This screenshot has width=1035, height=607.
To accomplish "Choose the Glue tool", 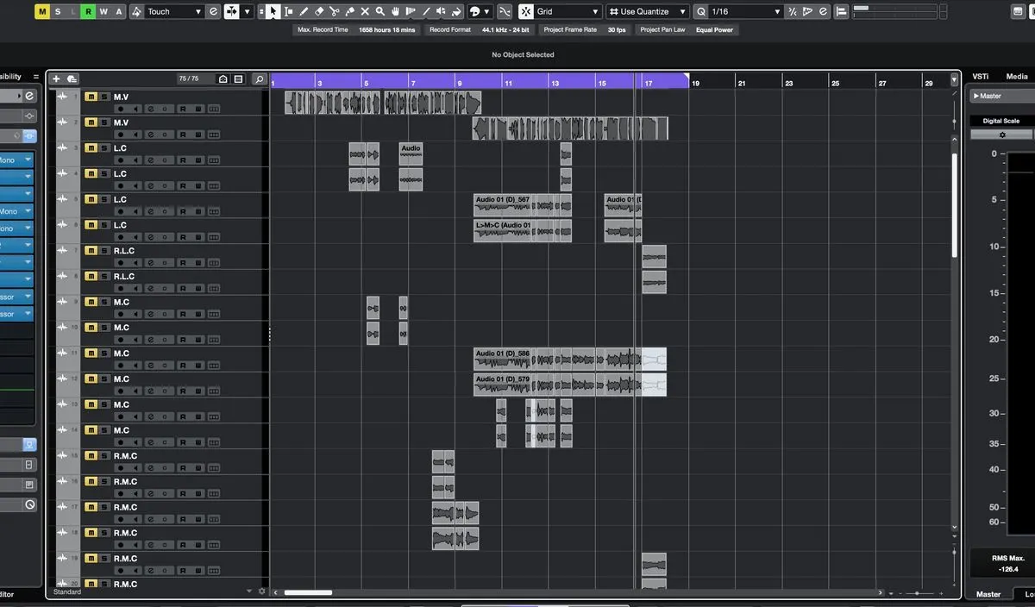I will coord(349,11).
